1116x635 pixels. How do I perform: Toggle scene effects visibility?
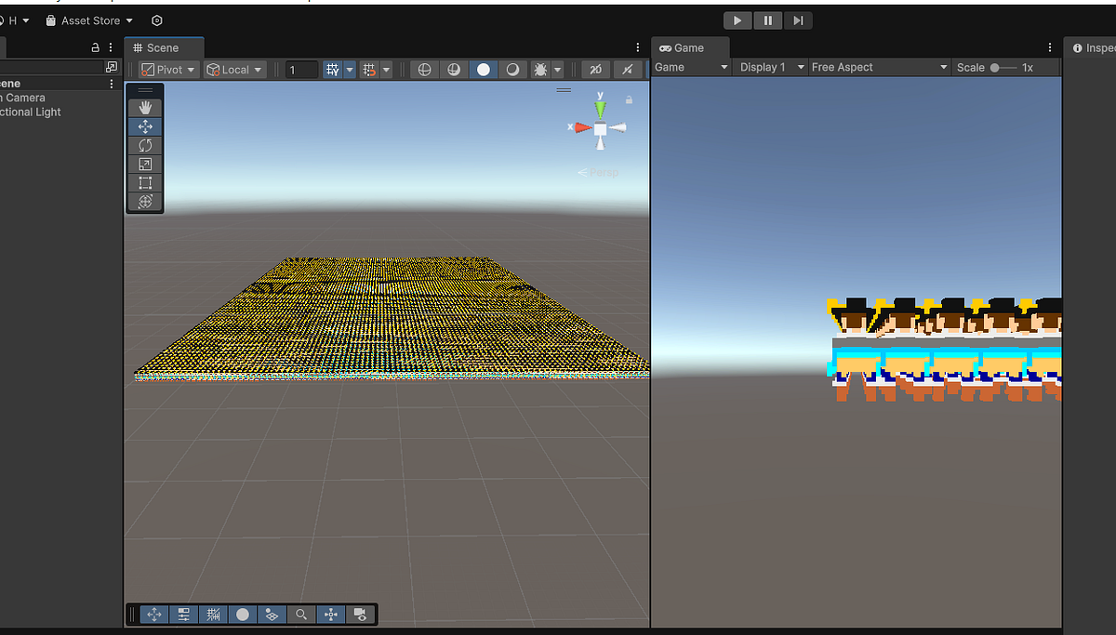pyautogui.click(x=539, y=69)
